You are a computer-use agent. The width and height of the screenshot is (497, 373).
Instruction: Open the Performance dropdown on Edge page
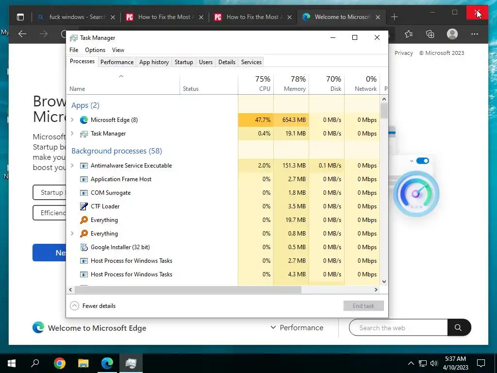tap(297, 328)
